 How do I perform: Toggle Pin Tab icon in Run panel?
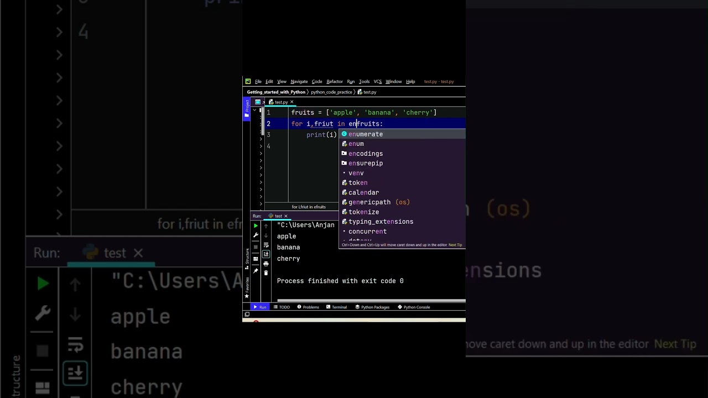[x=256, y=270]
